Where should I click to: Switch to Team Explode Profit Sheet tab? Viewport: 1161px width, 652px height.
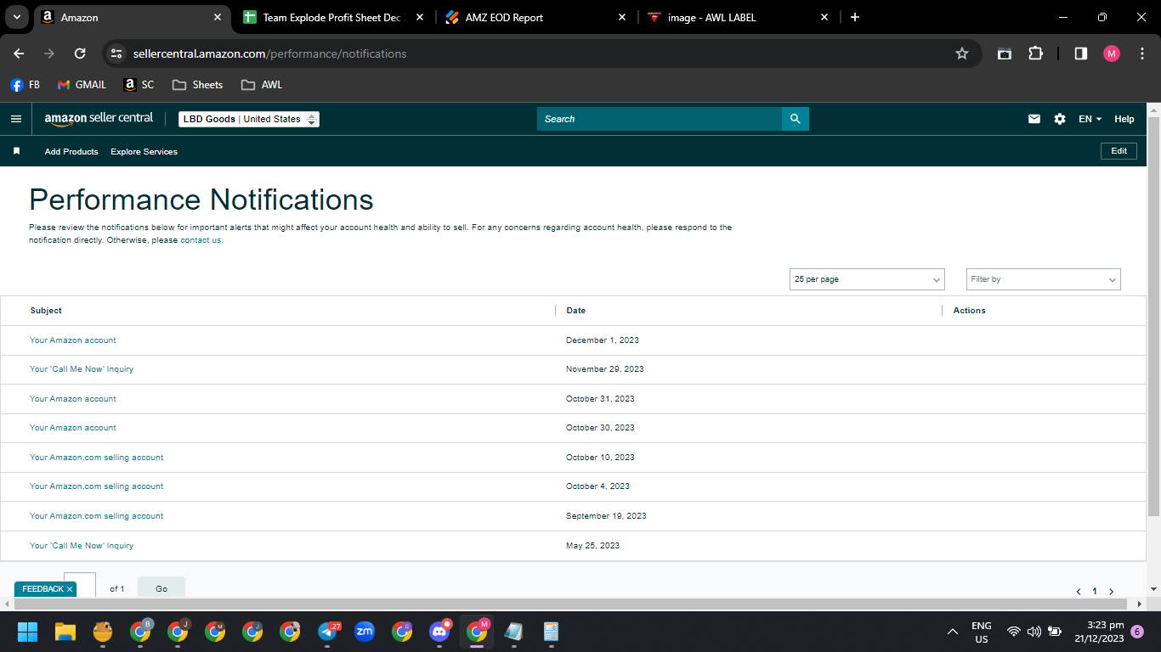point(335,17)
